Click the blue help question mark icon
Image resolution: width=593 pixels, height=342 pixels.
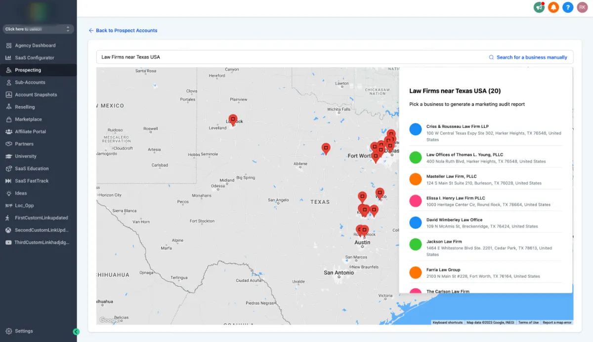(568, 7)
